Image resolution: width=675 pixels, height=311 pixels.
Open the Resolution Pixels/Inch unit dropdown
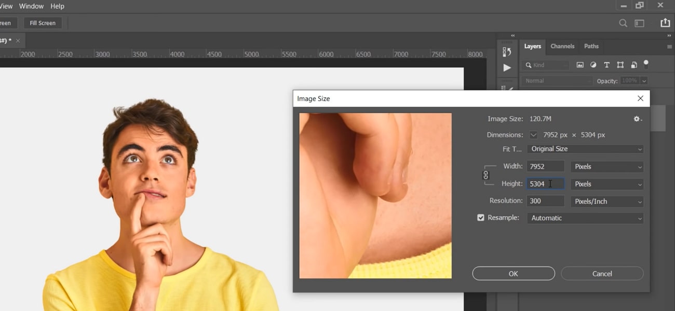coord(606,201)
